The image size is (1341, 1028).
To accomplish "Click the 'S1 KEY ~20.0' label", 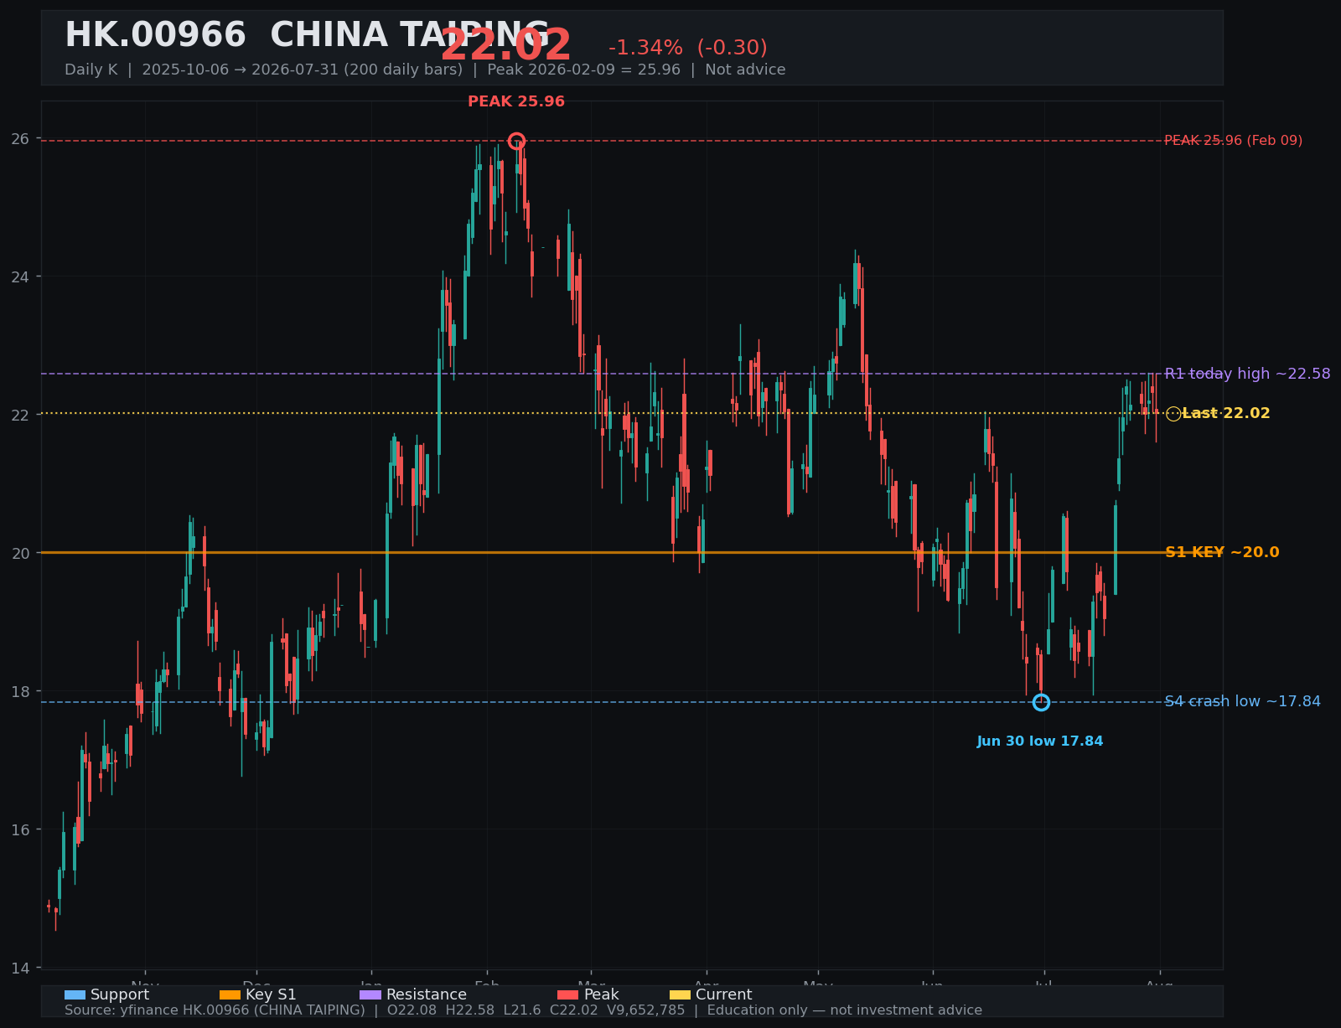I will [x=1222, y=553].
